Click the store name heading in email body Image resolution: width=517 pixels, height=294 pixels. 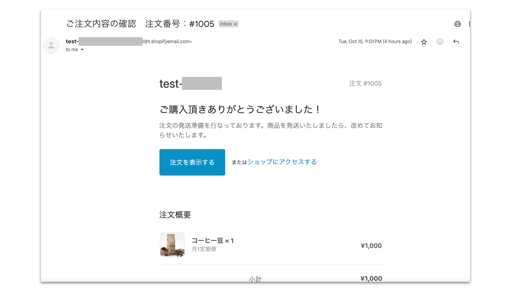click(190, 84)
